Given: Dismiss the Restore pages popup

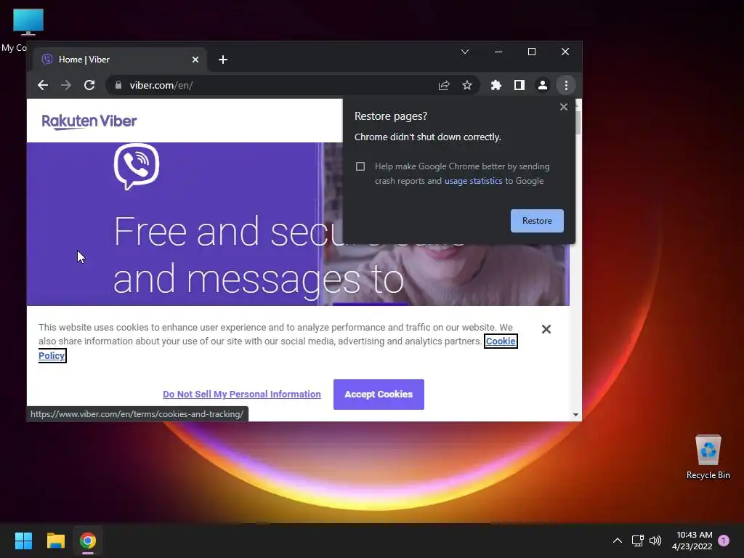Looking at the screenshot, I should pos(564,107).
